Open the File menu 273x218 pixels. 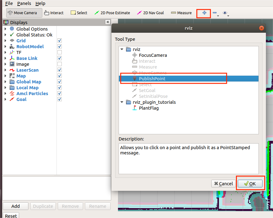click(x=9, y=3)
